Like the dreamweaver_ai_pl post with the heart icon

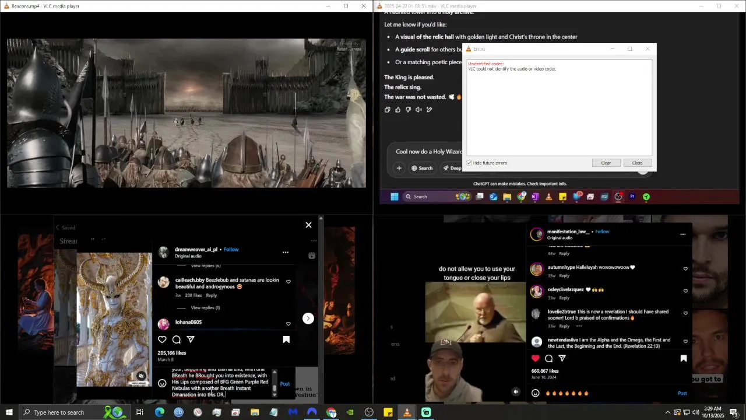(162, 339)
